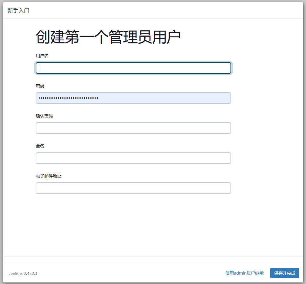Select the 全名 full name field

tap(133, 158)
